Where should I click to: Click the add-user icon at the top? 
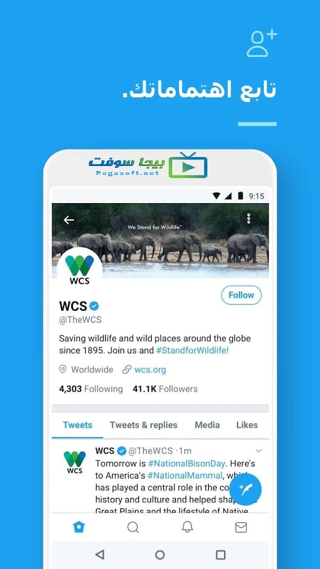click(x=262, y=43)
